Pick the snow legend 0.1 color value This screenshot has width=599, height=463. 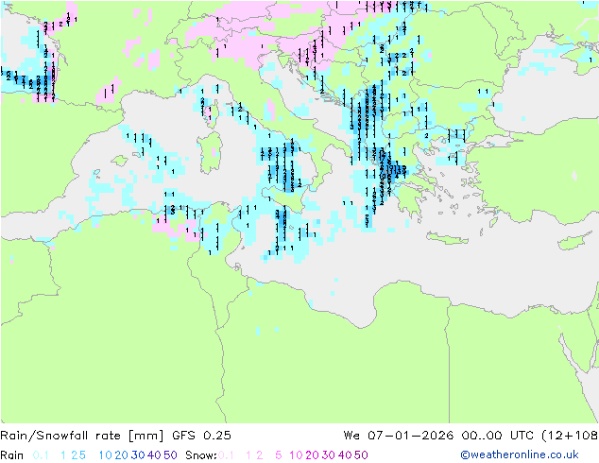point(226,455)
